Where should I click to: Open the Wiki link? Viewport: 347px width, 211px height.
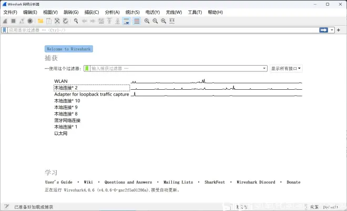pyautogui.click(x=88, y=182)
